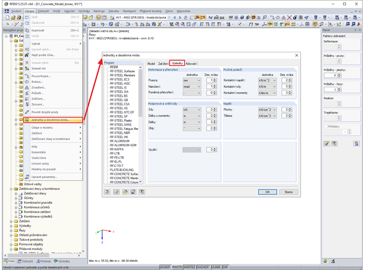Switch to the Zatížení tab in the dialog
365x270 pixels.
(x=163, y=63)
